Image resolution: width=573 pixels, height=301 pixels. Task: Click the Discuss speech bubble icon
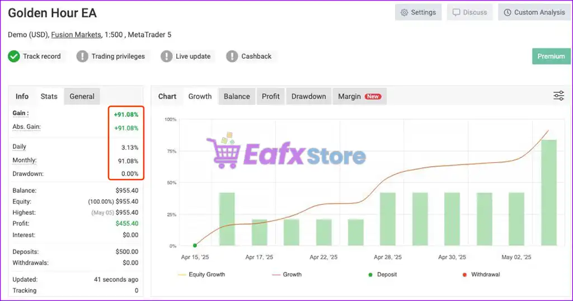(456, 12)
